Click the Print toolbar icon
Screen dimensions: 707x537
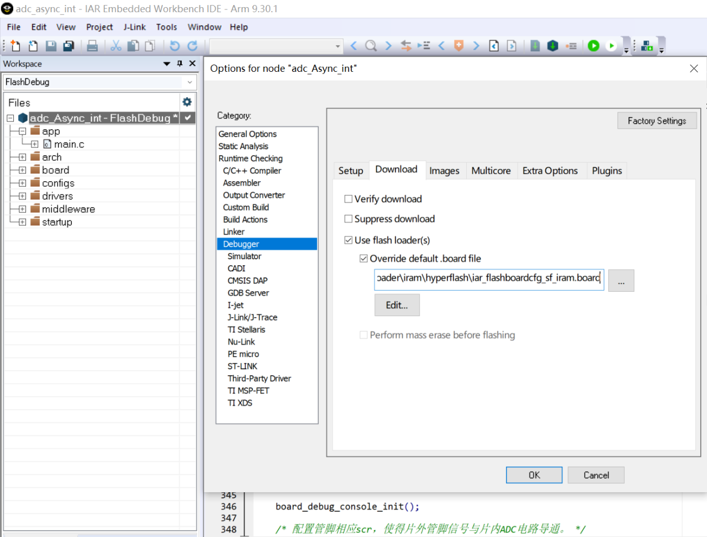click(92, 46)
